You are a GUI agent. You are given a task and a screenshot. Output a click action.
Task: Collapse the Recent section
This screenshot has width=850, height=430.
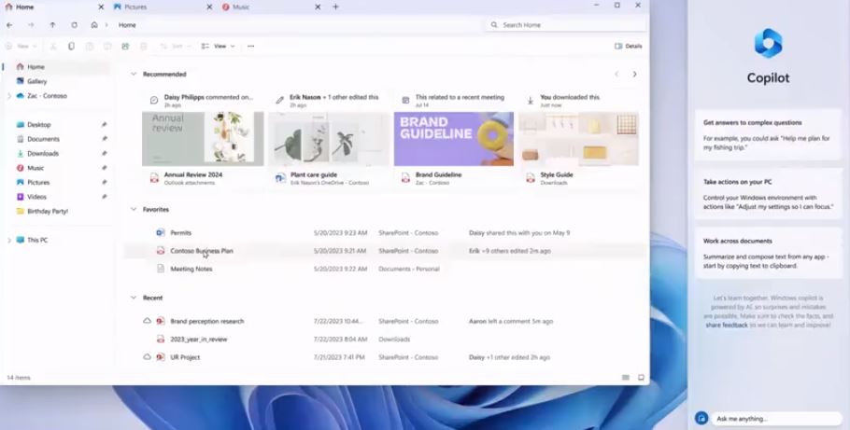coord(134,298)
